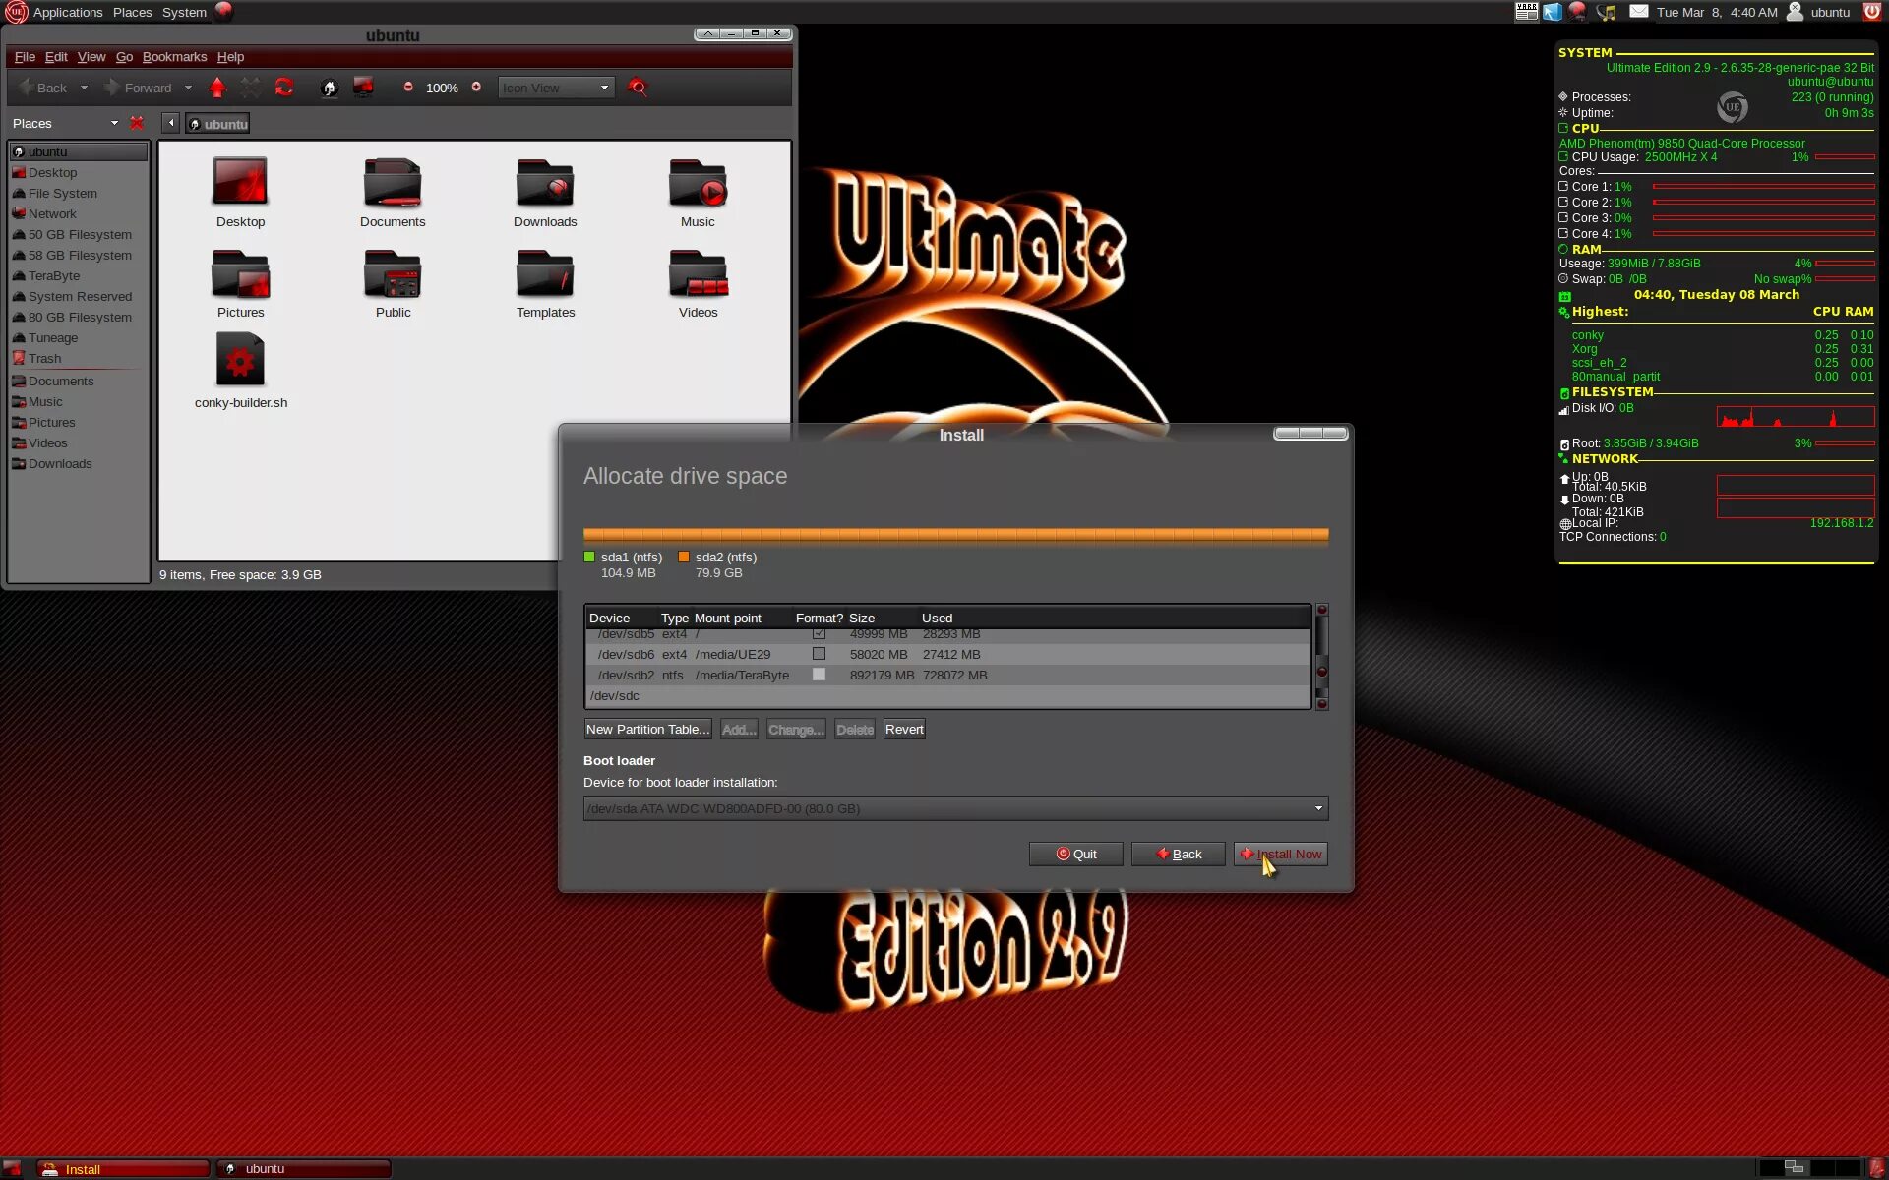The width and height of the screenshot is (1889, 1180).
Task: Open the Go menu
Action: [x=124, y=57]
